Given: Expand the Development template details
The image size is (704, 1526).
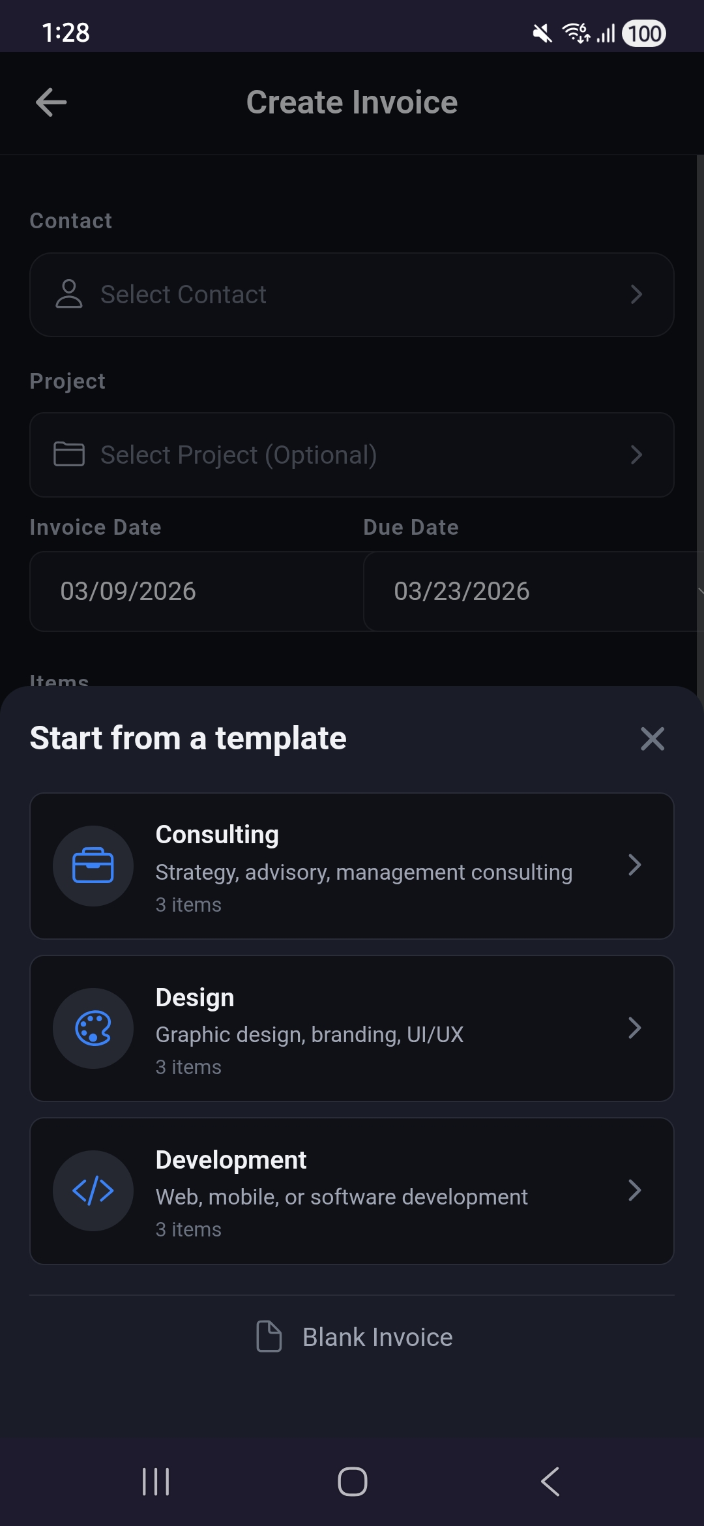Looking at the screenshot, I should click(636, 1190).
